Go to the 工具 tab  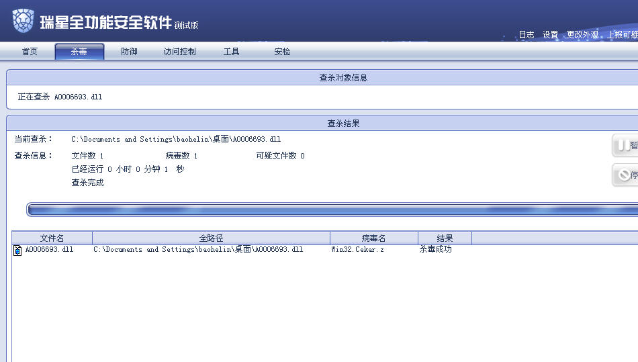click(231, 52)
